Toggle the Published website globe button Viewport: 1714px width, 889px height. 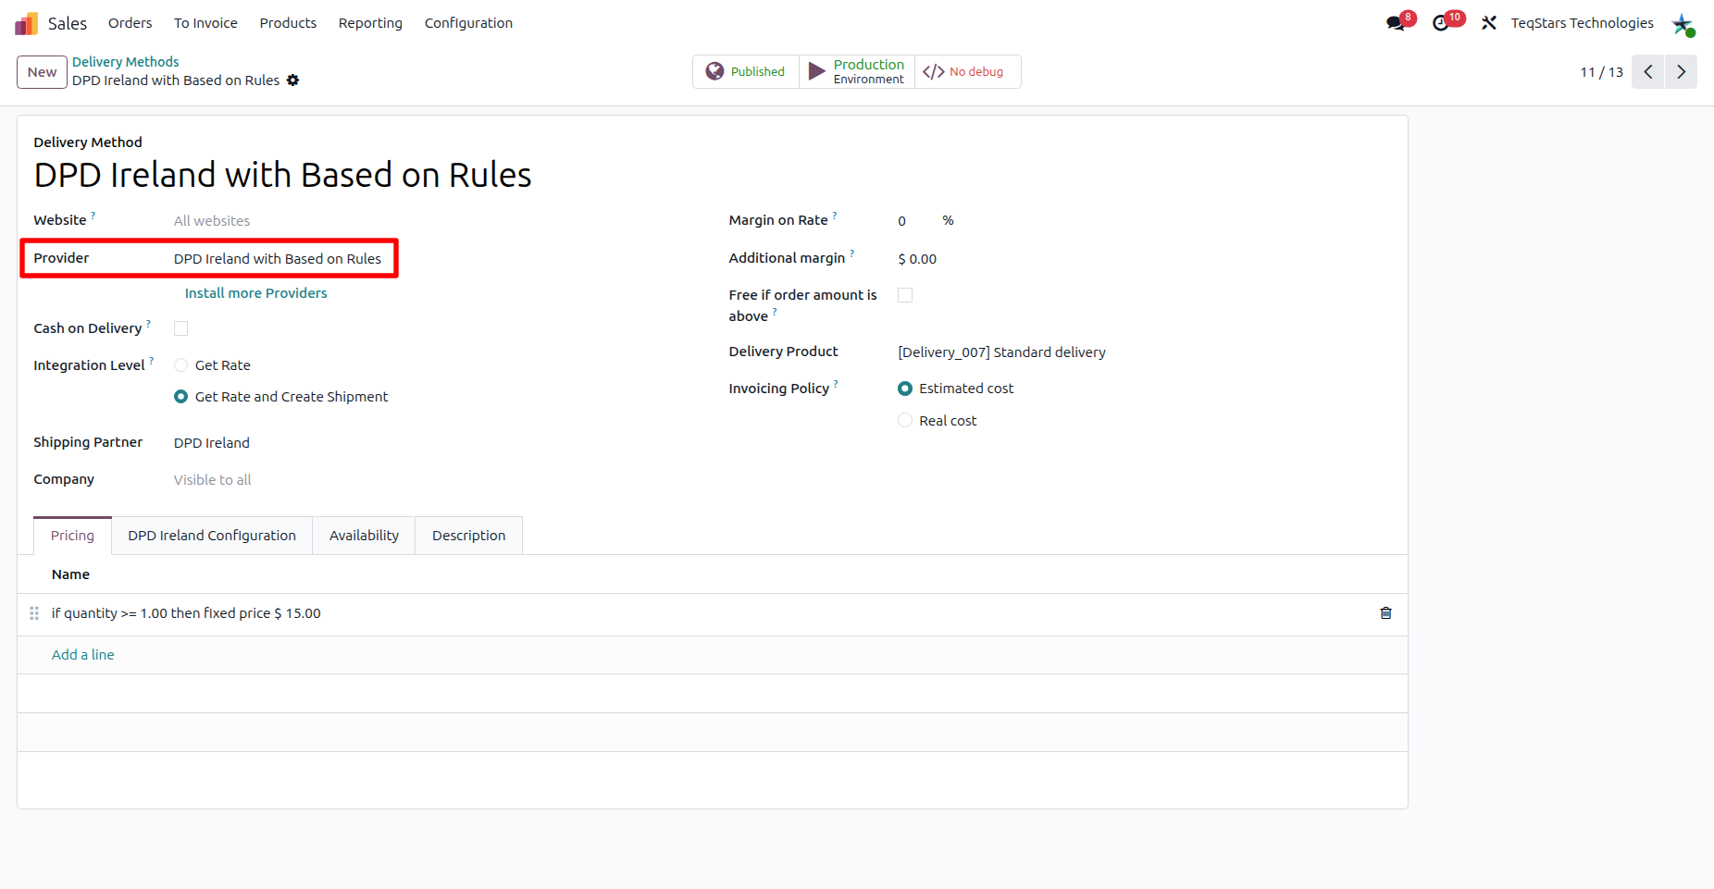(x=746, y=71)
